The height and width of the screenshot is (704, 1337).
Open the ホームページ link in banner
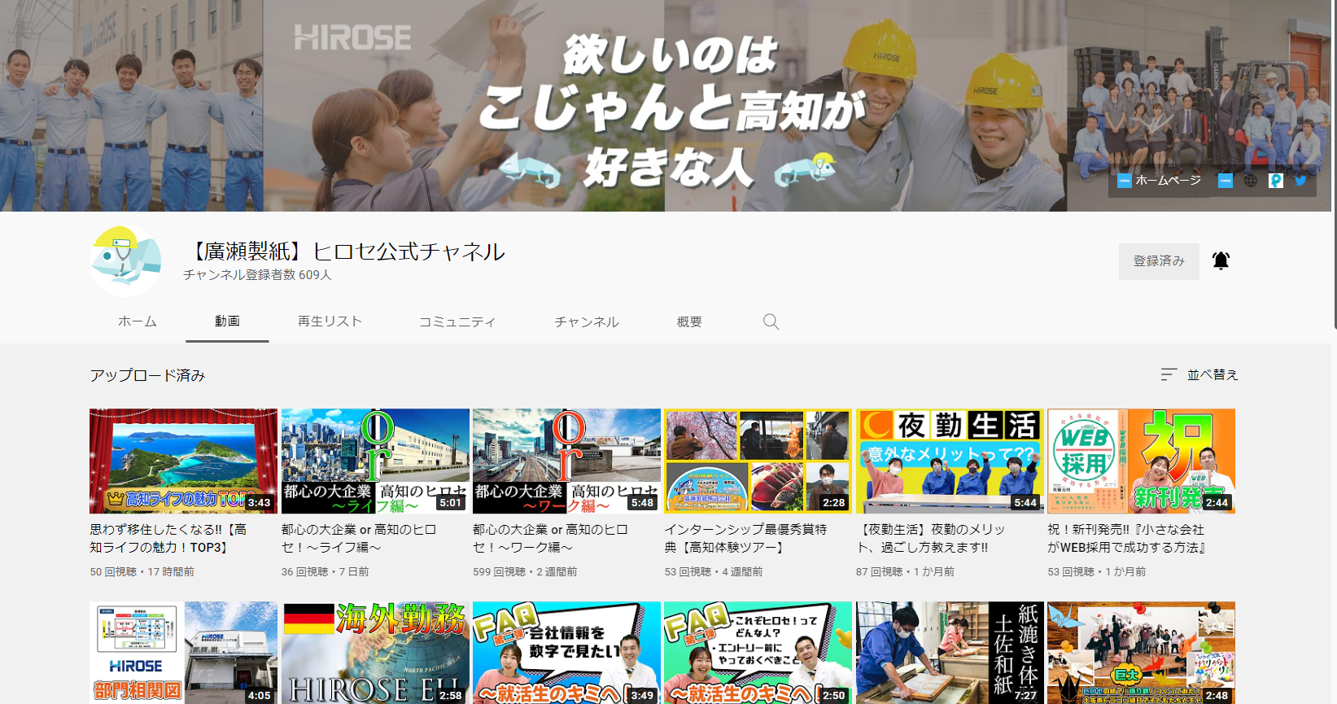1160,181
